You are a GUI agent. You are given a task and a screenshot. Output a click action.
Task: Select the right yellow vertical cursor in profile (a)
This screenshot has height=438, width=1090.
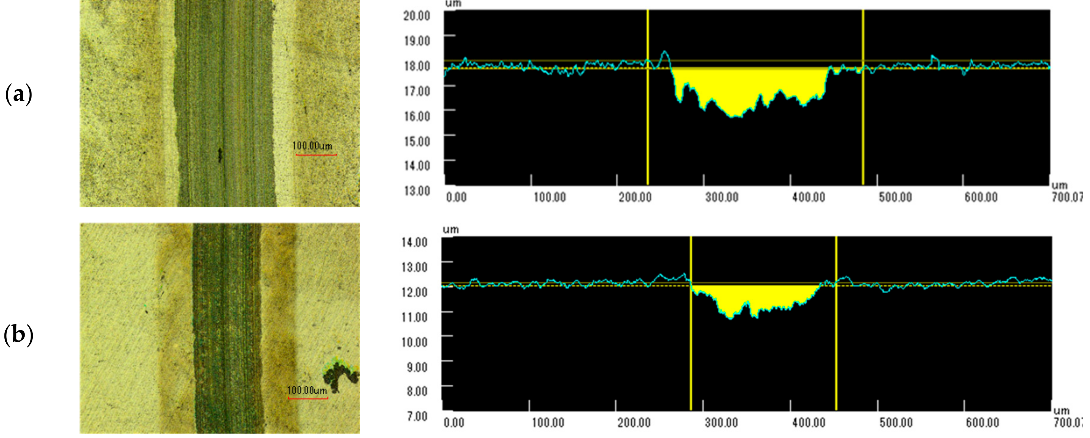point(863,127)
